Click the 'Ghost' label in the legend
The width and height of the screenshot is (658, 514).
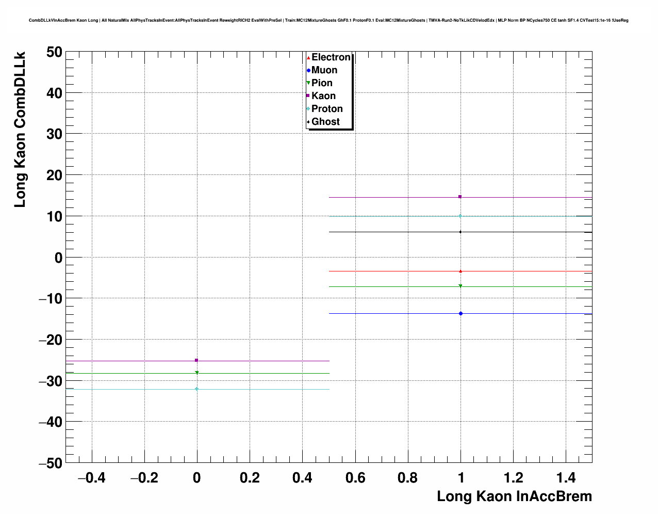325,122
